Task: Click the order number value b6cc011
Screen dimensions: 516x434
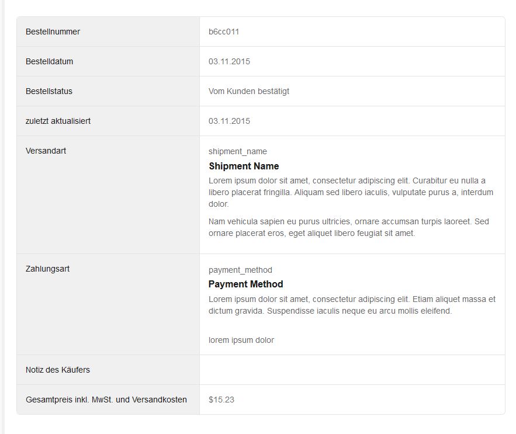Action: click(224, 32)
